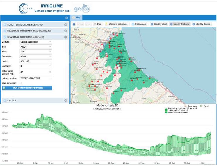The width and height of the screenshot is (217, 166).
Task: Activate the Pan map tool
Action: (x=98, y=24)
